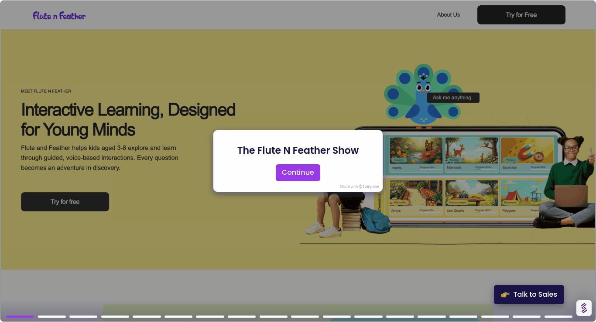Screen dimensions: 596x322
Task: Follow the Made with Storylane link
Action: 359,186
